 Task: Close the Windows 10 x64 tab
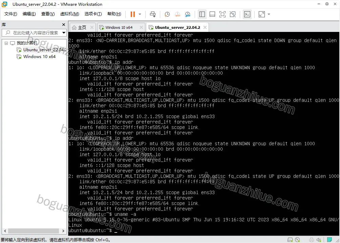pos(141,27)
